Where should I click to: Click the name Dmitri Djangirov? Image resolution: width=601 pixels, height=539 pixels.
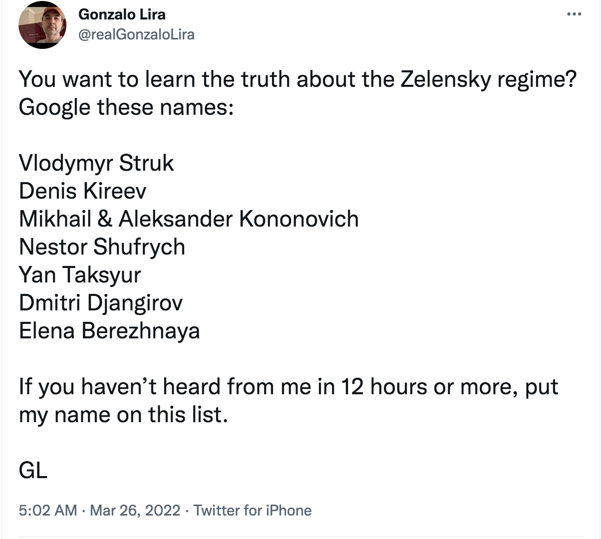click(101, 303)
